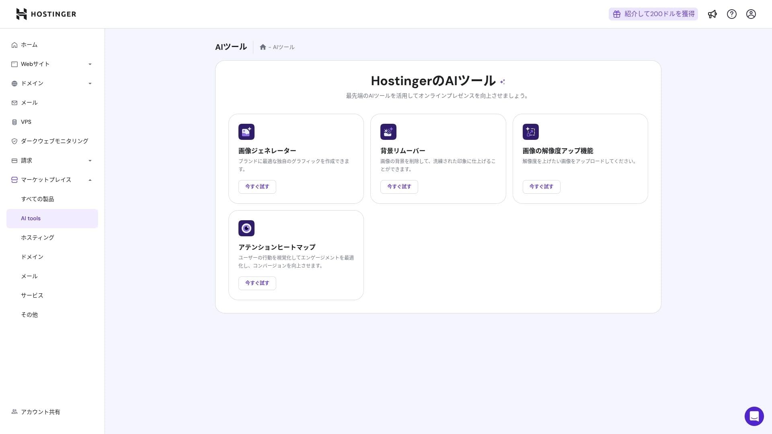The width and height of the screenshot is (772, 434).
Task: Click the アカウント共有 people icon
Action: [14, 411]
